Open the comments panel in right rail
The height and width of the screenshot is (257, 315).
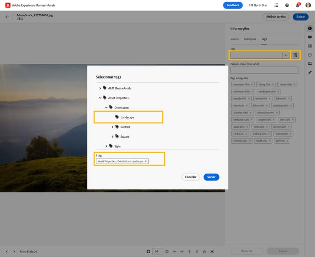click(310, 37)
